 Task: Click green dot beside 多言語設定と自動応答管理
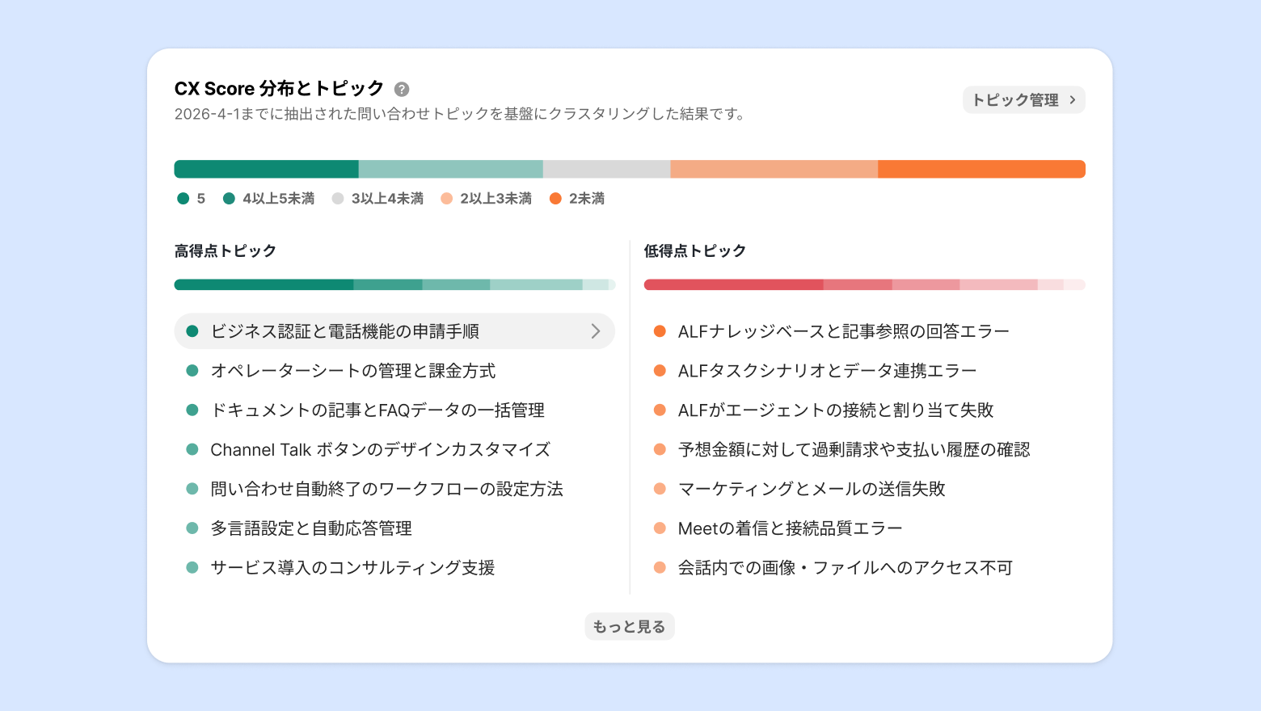pyautogui.click(x=192, y=528)
